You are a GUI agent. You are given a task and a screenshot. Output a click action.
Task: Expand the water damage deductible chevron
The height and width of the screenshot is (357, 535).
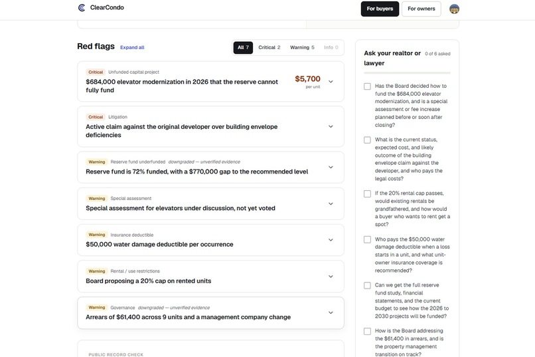[x=331, y=240]
